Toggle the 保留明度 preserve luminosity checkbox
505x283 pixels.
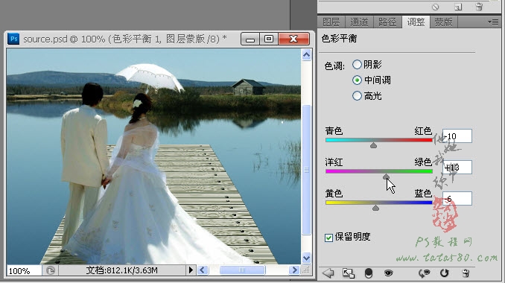328,238
